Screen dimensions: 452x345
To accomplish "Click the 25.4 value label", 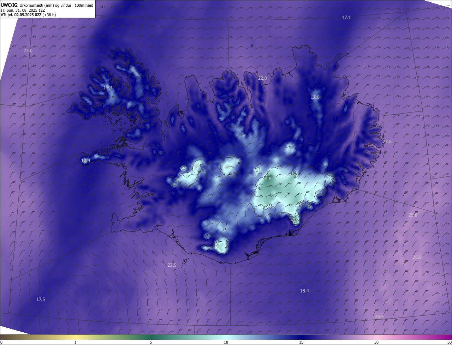I will [x=379, y=316].
